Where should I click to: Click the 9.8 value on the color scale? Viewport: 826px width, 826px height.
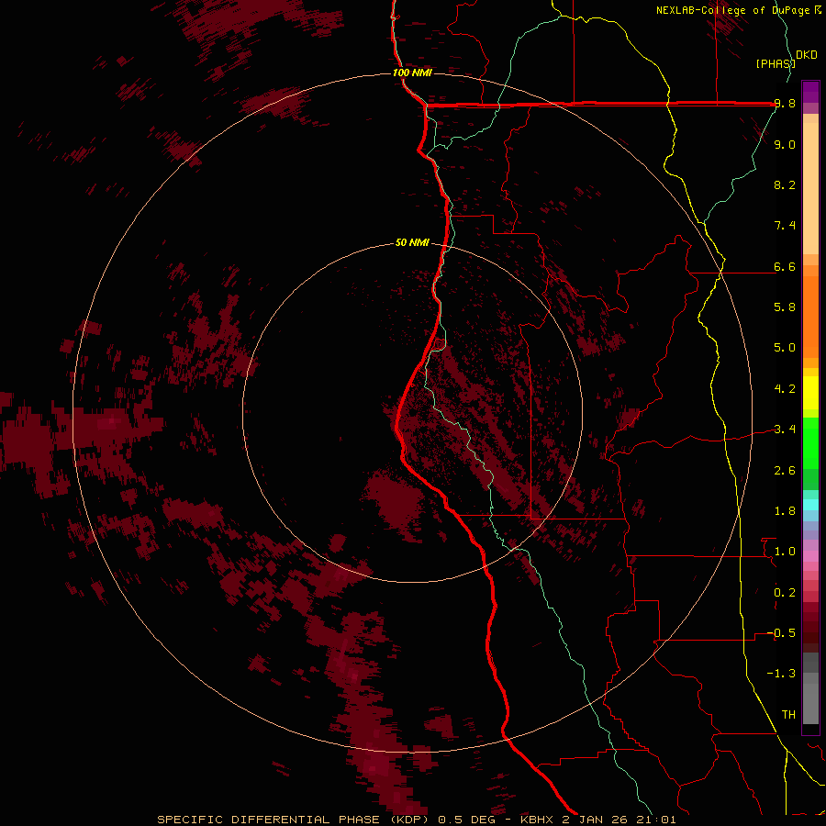click(785, 103)
